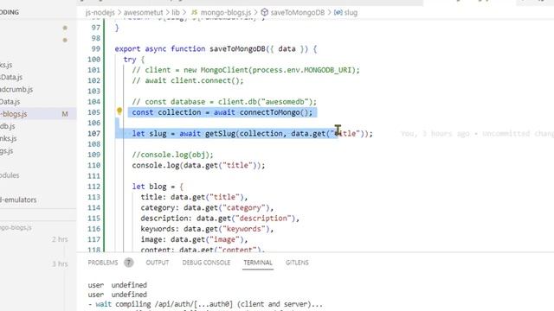Click the js-nodejs breadcrumb folder
554x311 pixels.
click(100, 13)
